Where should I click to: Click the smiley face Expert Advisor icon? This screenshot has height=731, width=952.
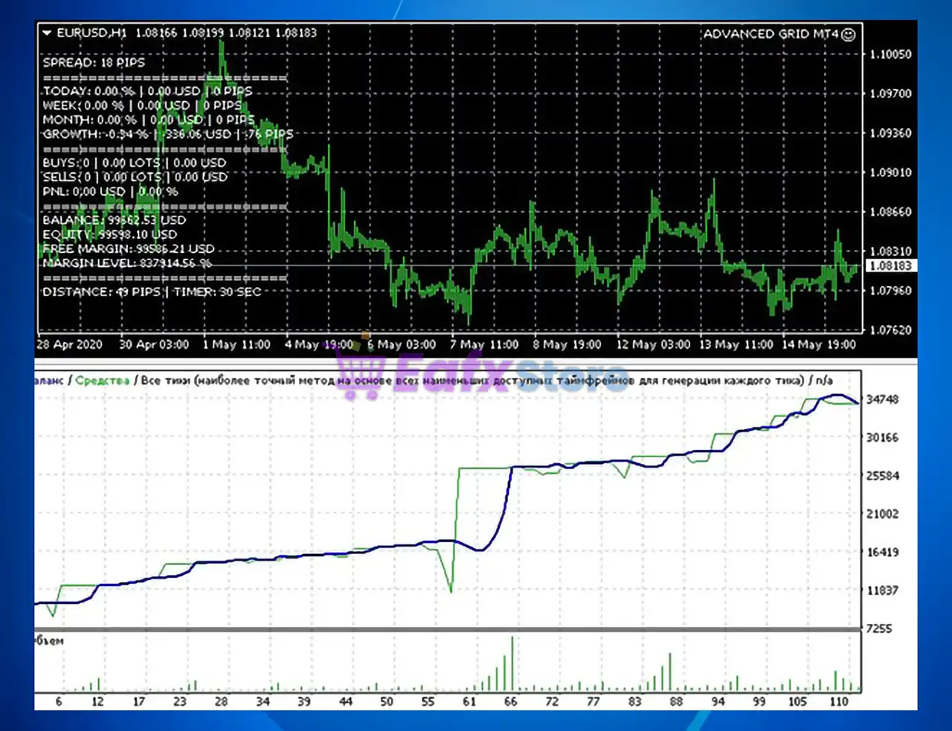849,34
